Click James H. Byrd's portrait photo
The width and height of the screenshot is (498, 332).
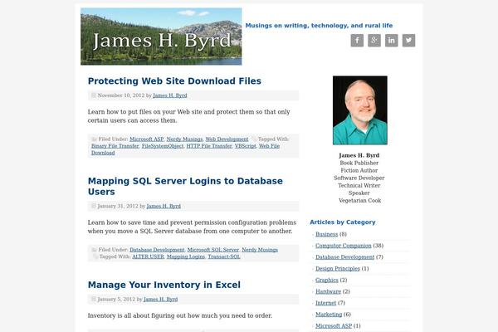[x=360, y=110]
